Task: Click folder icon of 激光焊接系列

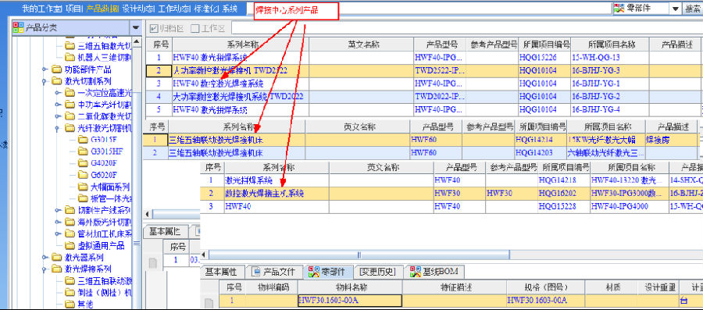Action: coord(56,269)
